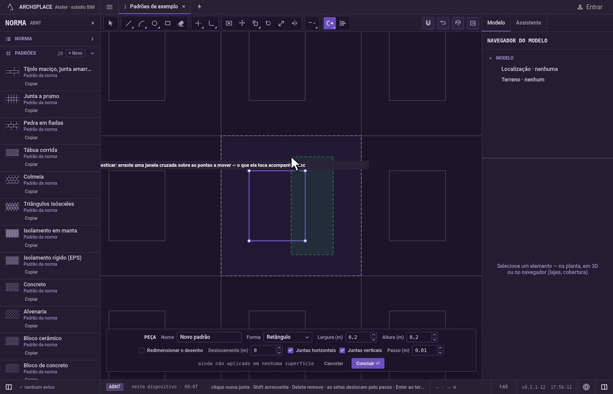This screenshot has width=613, height=394.
Task: Open the hamburger menu
Action: (x=109, y=7)
